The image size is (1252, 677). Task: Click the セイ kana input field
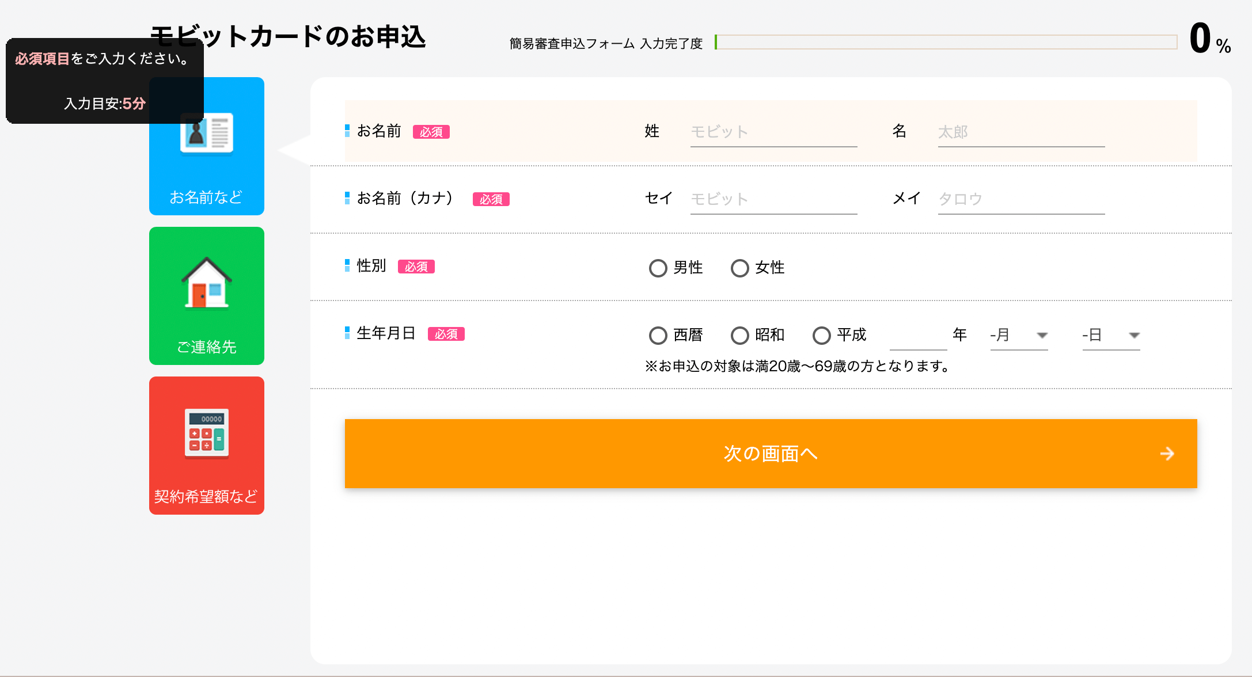(773, 200)
